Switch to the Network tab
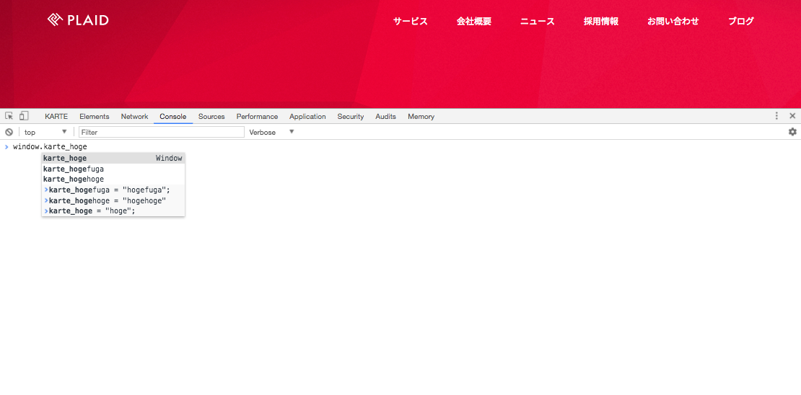801x395 pixels. point(134,117)
